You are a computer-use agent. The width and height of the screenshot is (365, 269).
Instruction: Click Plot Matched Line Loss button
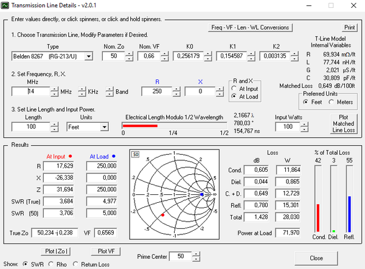344,123
